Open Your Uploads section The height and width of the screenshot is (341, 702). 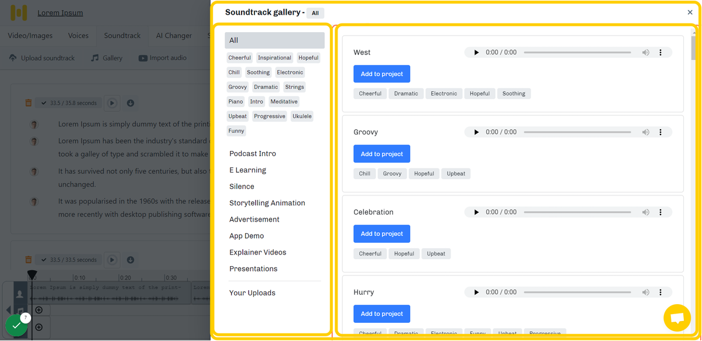(x=252, y=293)
